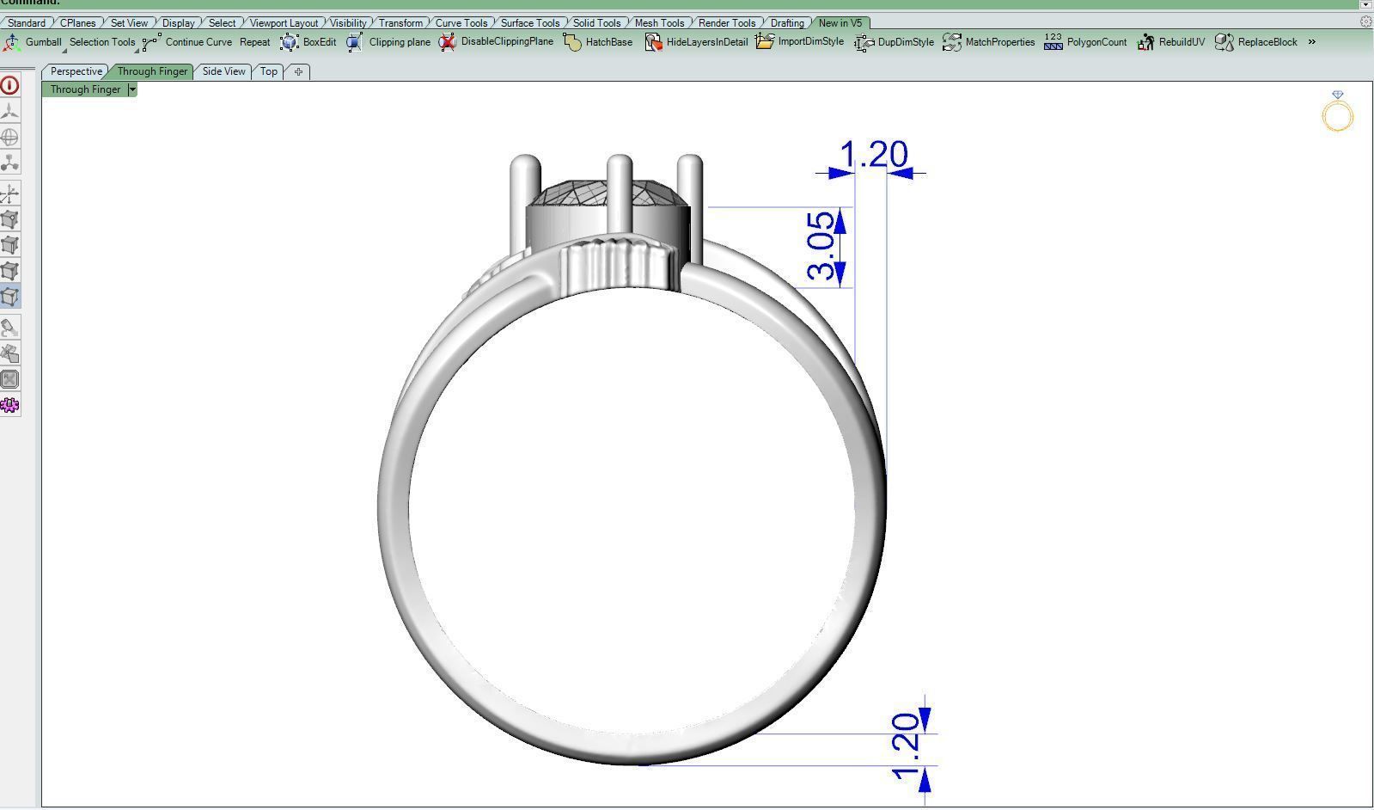This screenshot has height=810, width=1374.
Task: Select the horizontal 1.20 dimension above the ring
Action: tap(873, 156)
